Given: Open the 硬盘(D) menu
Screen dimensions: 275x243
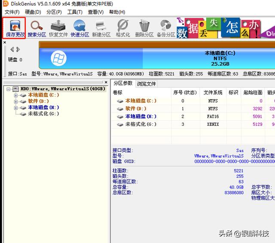Looking at the screenshot, I should (x=33, y=12).
